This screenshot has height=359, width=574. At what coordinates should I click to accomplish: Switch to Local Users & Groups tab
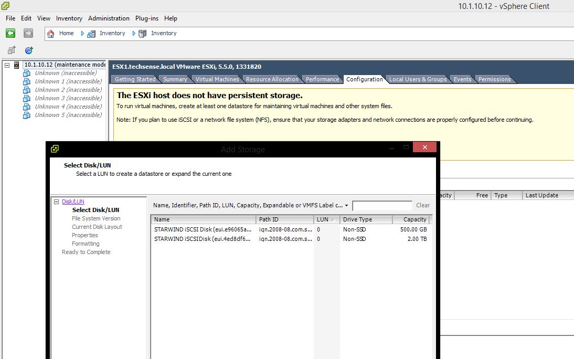coord(418,79)
